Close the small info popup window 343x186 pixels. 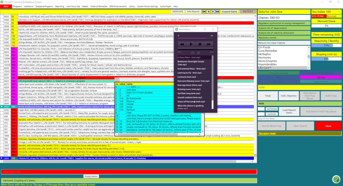pos(117,80)
